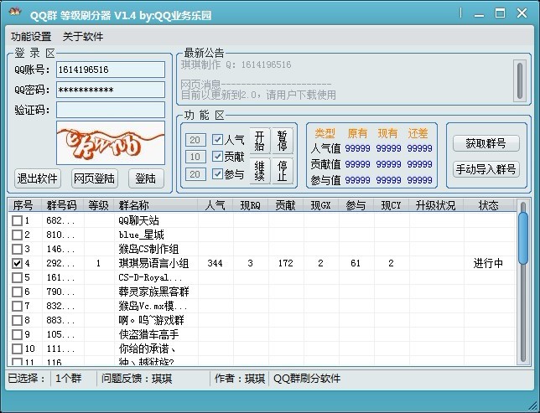Toggle the 人气 checkbox
The width and height of the screenshot is (540, 413).
[x=217, y=139]
